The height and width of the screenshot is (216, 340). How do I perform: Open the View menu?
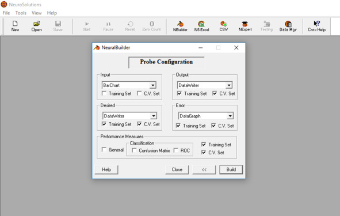(x=36, y=13)
